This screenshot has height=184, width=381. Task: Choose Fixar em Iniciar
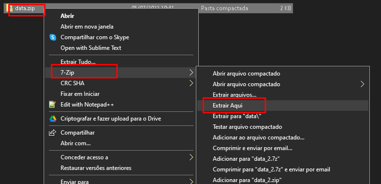(80, 94)
